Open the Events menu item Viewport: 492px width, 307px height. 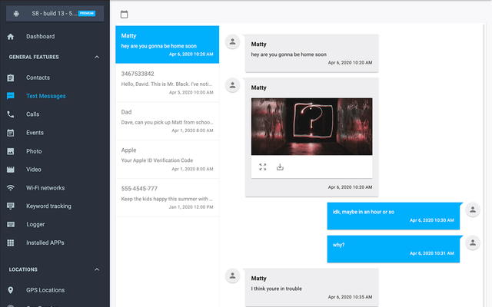point(35,133)
